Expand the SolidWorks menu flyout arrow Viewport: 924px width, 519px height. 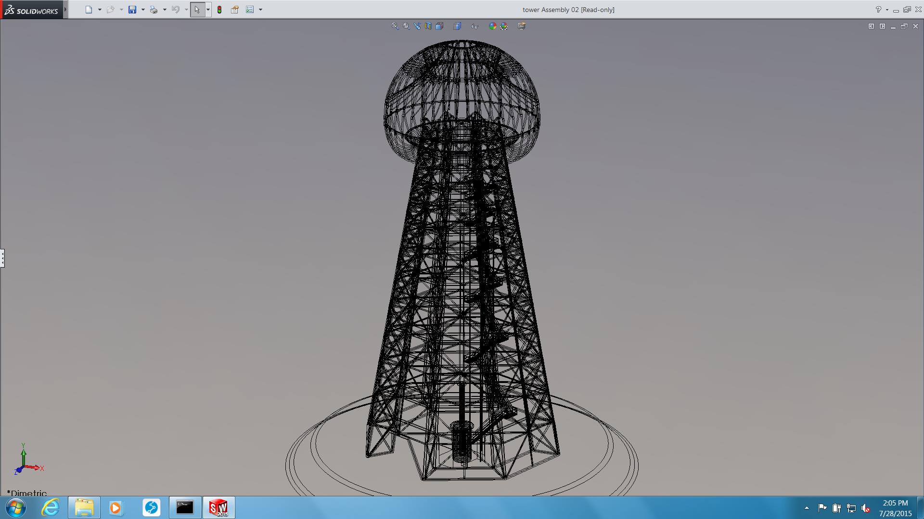(x=65, y=10)
